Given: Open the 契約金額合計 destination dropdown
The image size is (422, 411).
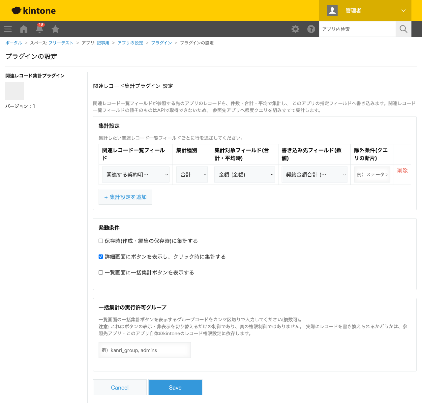Looking at the screenshot, I should [315, 175].
